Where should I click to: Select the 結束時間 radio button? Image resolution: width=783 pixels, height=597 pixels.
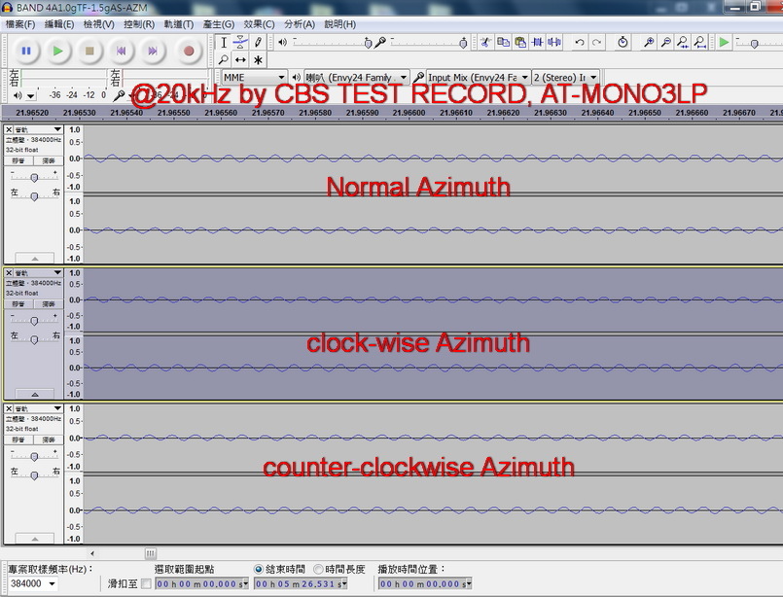click(x=258, y=569)
